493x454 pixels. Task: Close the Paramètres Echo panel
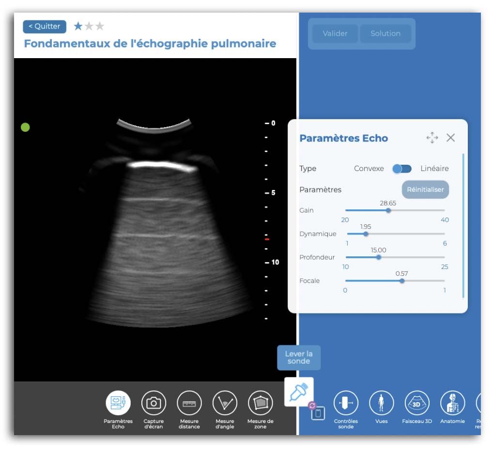(x=450, y=138)
